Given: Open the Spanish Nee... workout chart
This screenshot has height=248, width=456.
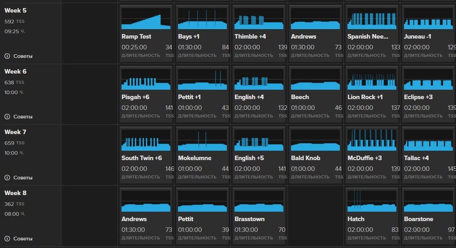Looking at the screenshot, I should [x=372, y=18].
